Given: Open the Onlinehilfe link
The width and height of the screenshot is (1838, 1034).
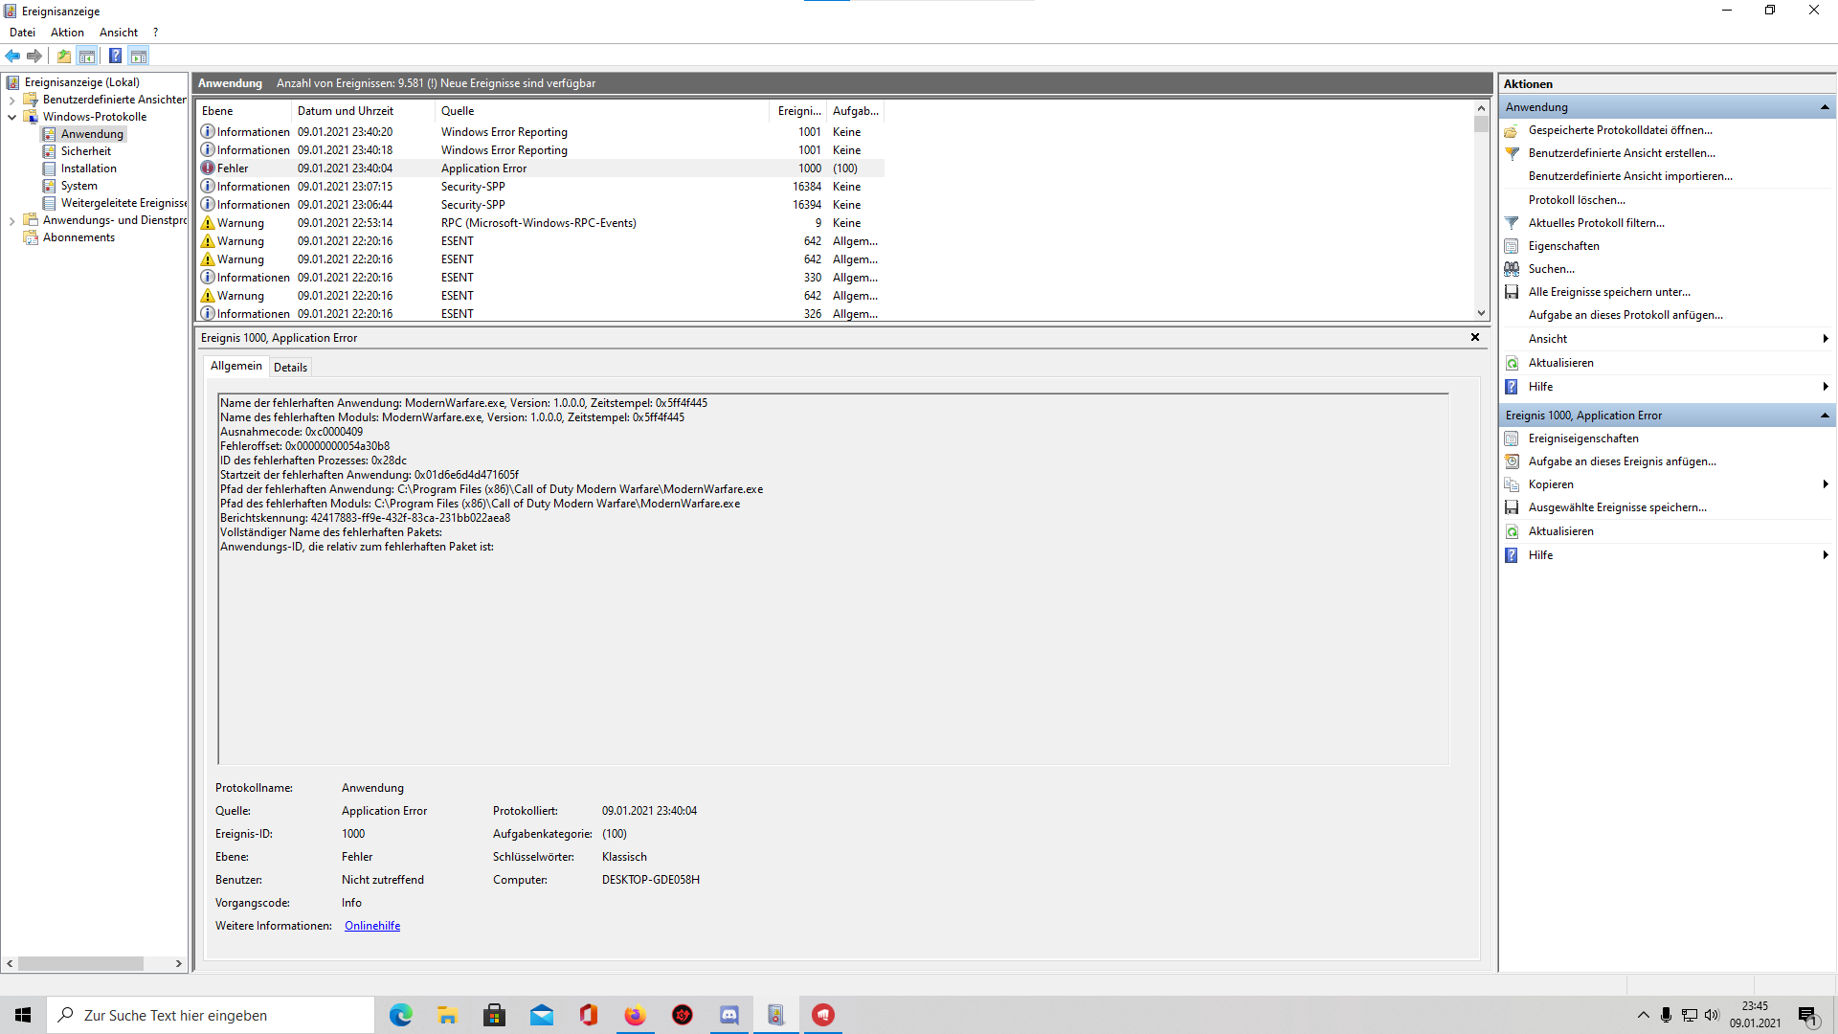Looking at the screenshot, I should [x=372, y=926].
